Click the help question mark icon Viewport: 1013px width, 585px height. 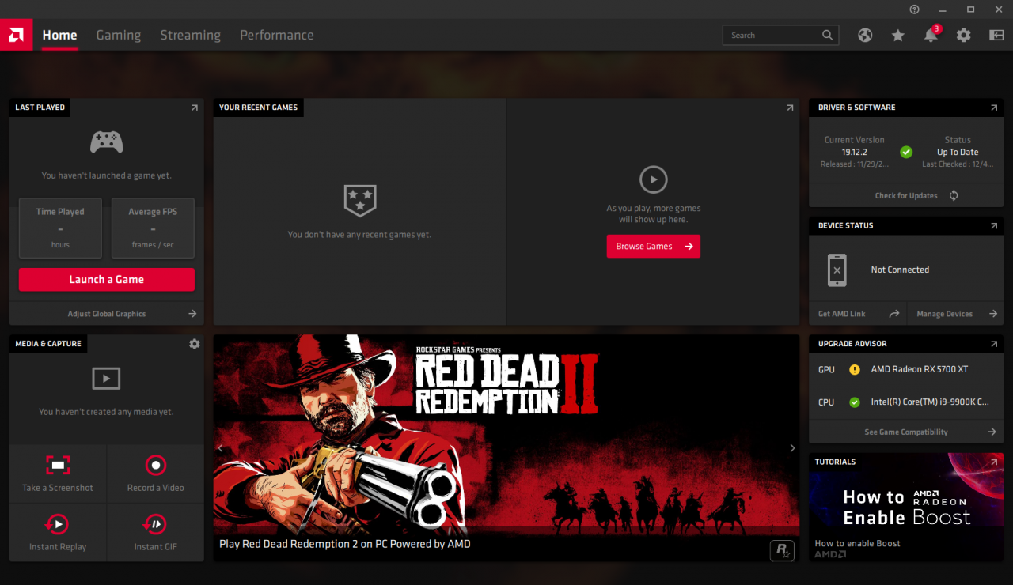pyautogui.click(x=915, y=9)
